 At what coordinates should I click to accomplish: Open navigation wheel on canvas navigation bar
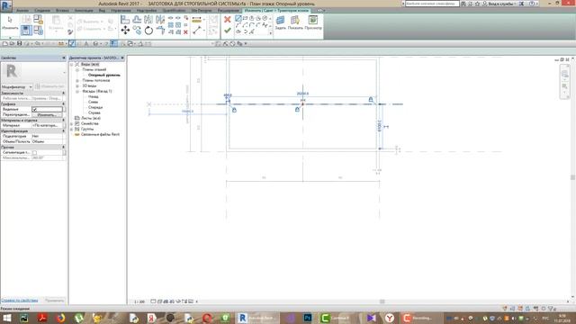(565, 74)
